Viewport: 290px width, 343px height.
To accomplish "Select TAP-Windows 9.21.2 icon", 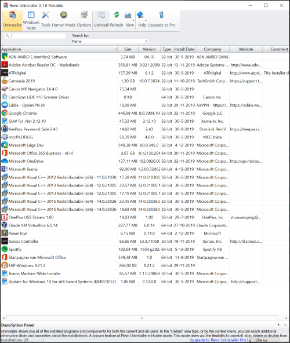I will click(x=5, y=265).
